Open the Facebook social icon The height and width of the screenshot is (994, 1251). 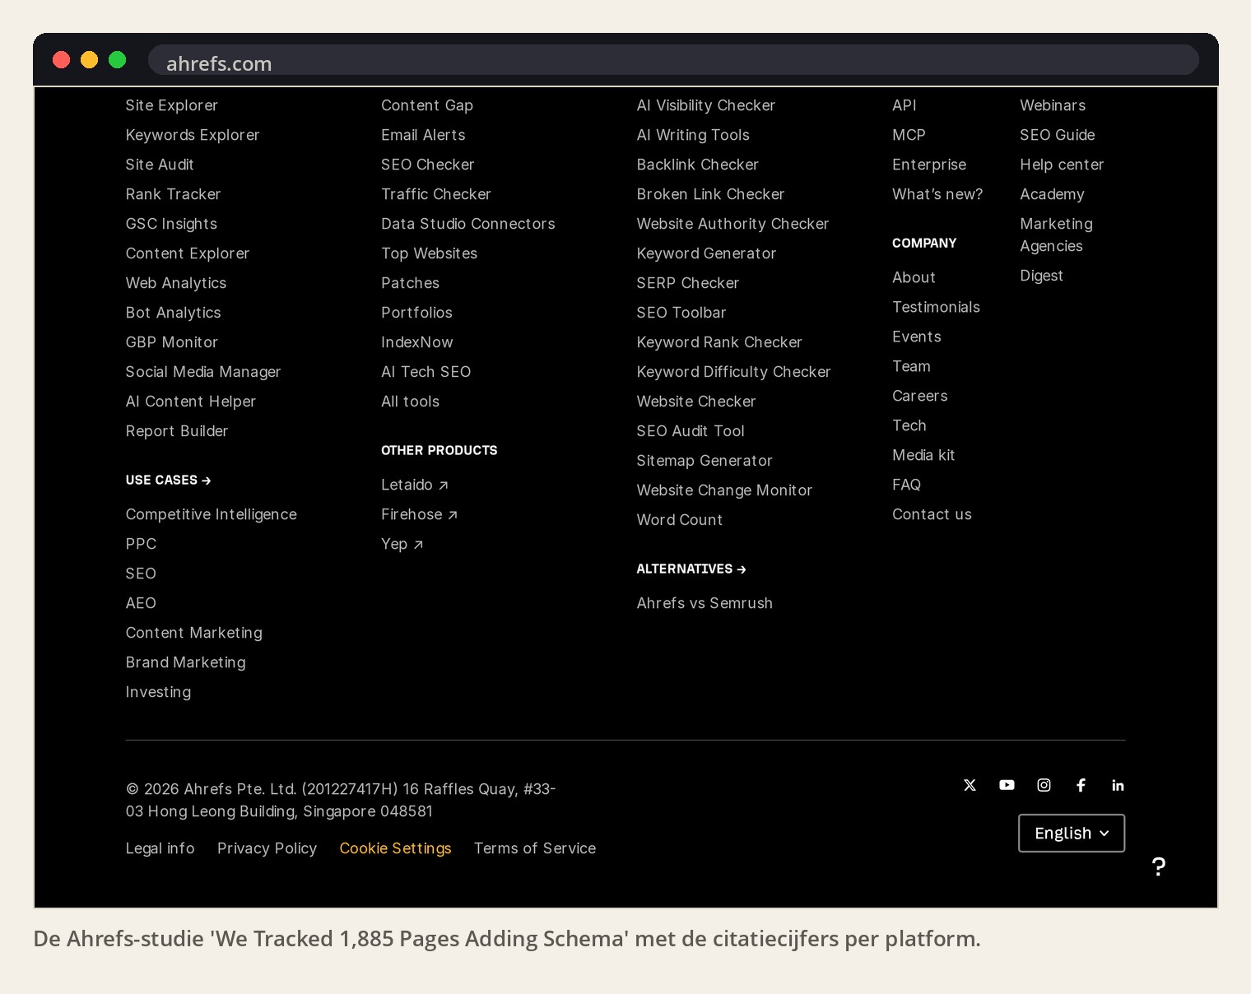1081,785
